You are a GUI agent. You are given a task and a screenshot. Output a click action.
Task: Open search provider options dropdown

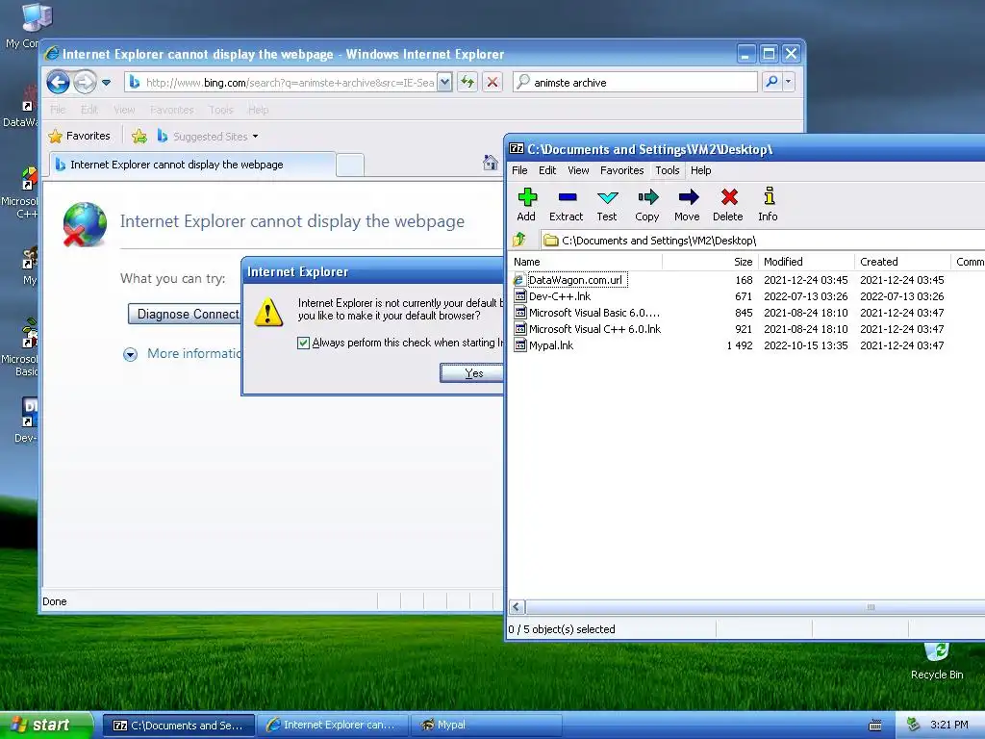(x=789, y=82)
